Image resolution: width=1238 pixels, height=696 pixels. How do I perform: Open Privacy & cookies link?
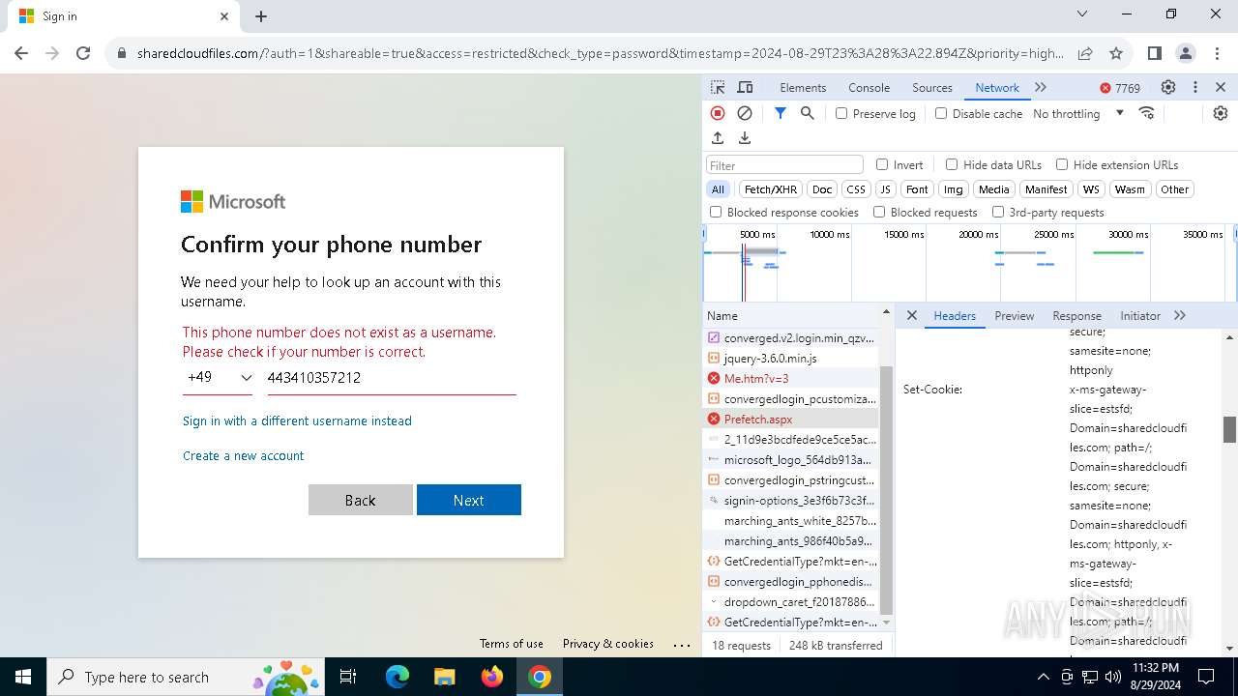[608, 643]
